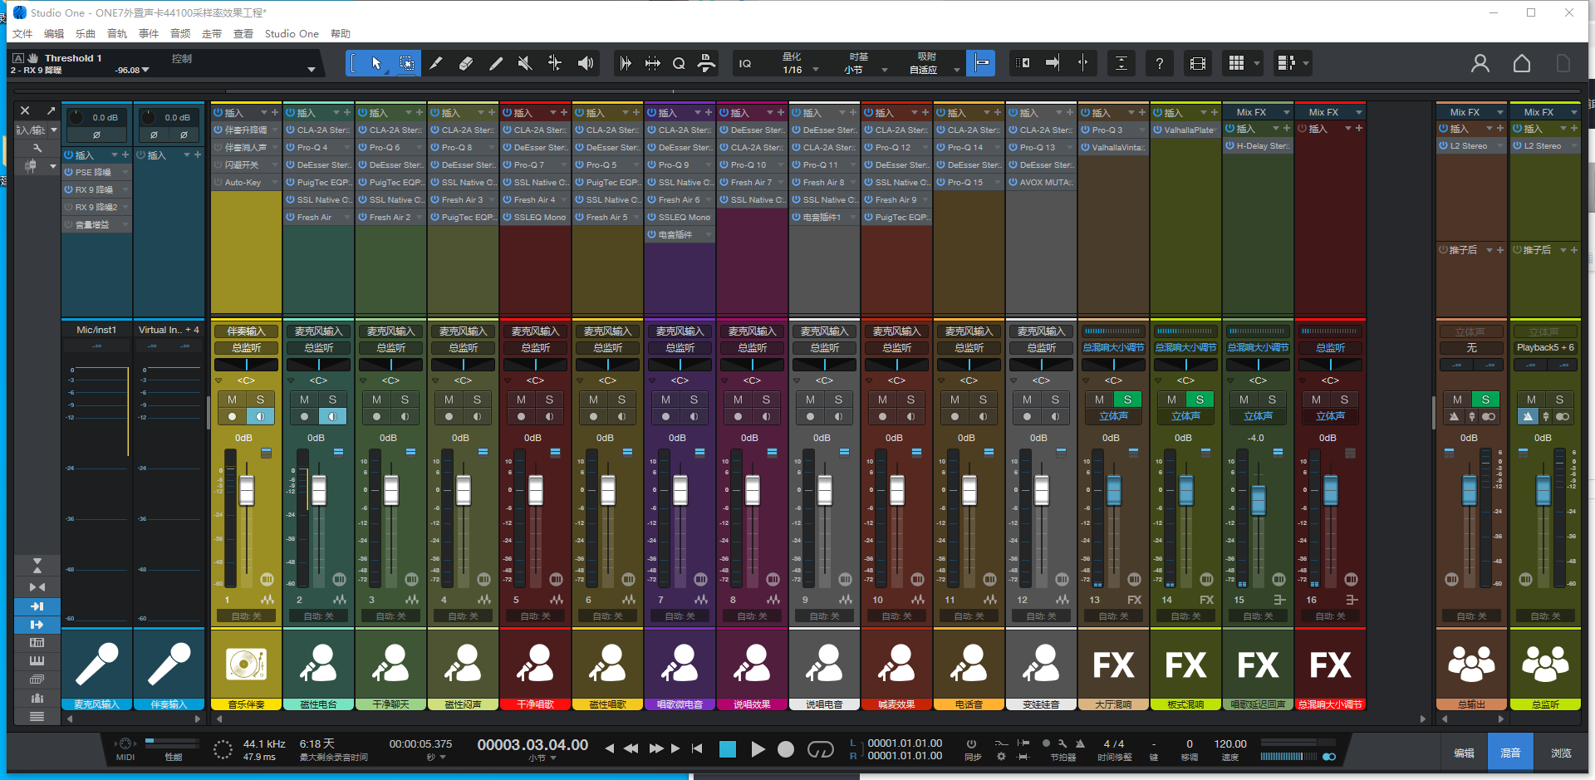
Task: Toggle snap button in toolbar
Action: pos(981,63)
